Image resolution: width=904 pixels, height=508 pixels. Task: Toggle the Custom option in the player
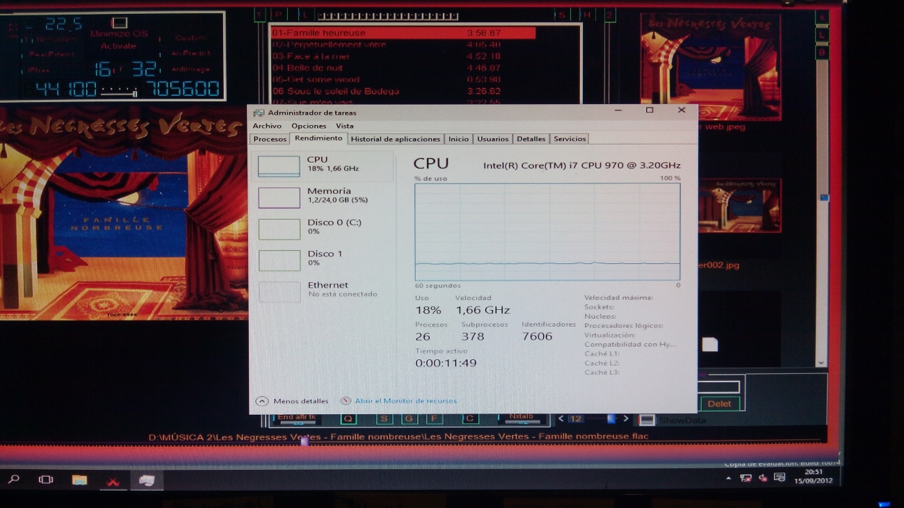click(191, 38)
